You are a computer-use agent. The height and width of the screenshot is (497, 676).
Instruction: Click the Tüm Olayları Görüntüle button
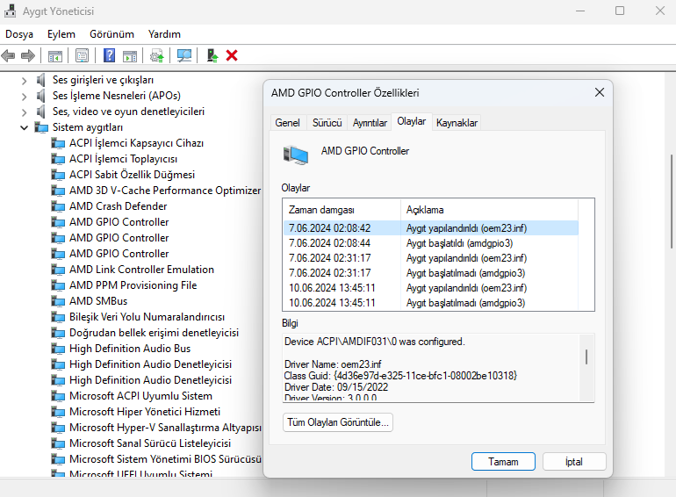click(x=338, y=422)
